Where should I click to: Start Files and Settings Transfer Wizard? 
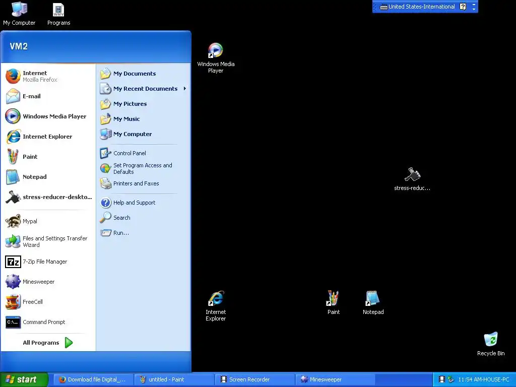[x=48, y=241]
